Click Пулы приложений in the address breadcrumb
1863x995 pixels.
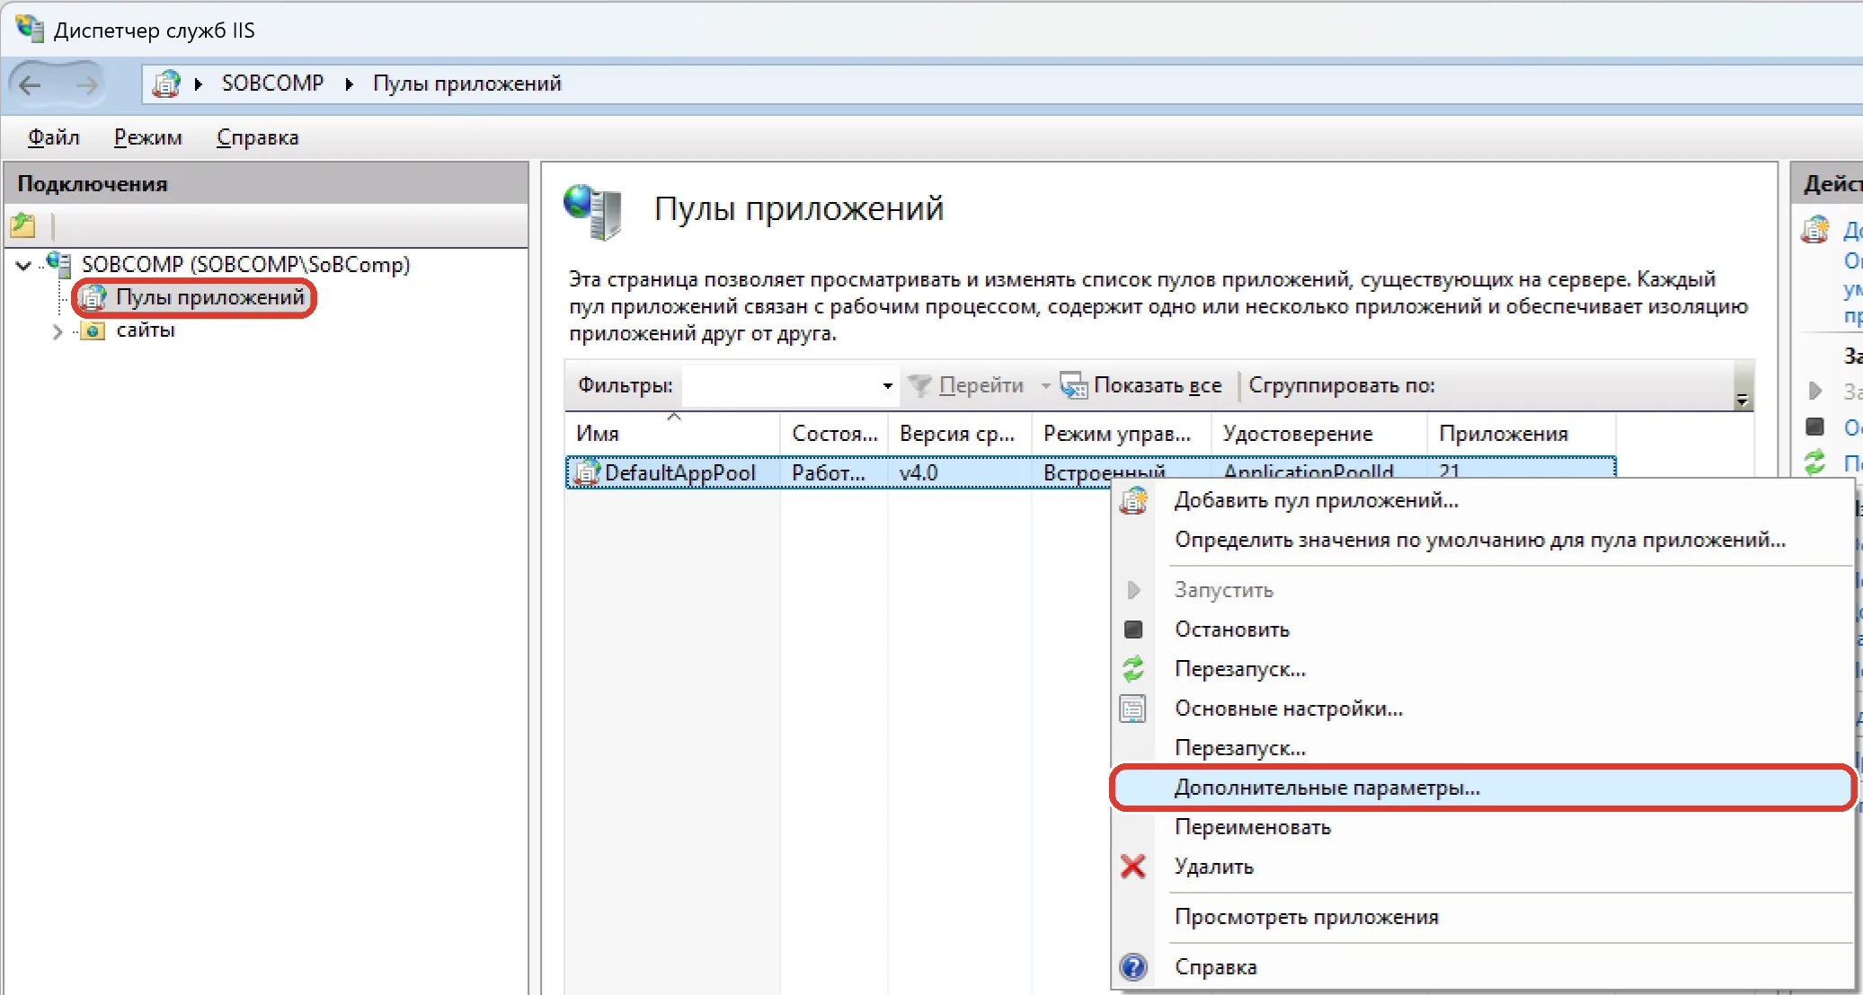click(467, 84)
